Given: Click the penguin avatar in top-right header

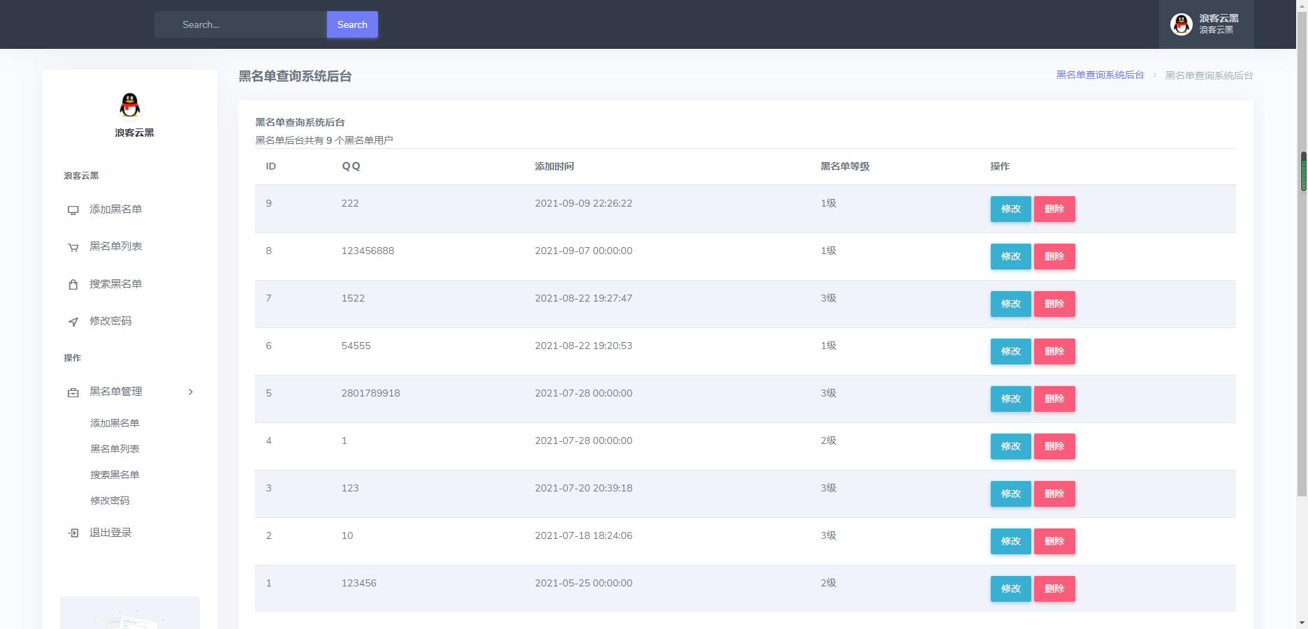Looking at the screenshot, I should tap(1181, 24).
